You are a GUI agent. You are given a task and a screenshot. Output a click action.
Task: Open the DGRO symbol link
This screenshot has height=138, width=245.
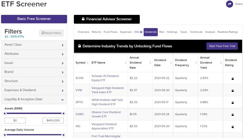coord(80,114)
